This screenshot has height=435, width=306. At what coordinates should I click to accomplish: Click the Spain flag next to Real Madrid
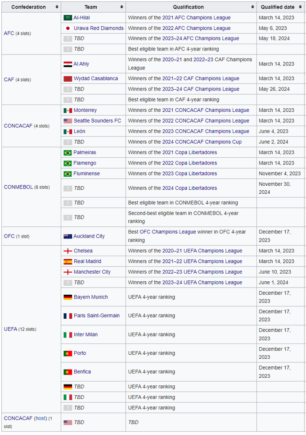click(x=67, y=261)
